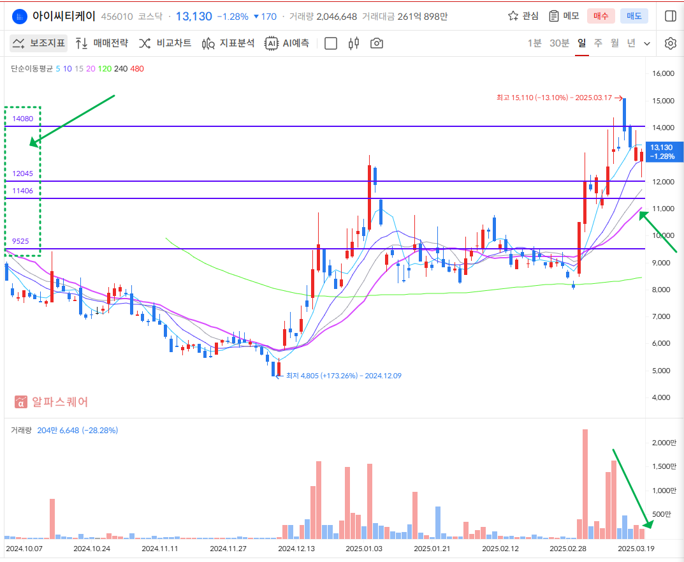Click the square layout icon

point(331,43)
